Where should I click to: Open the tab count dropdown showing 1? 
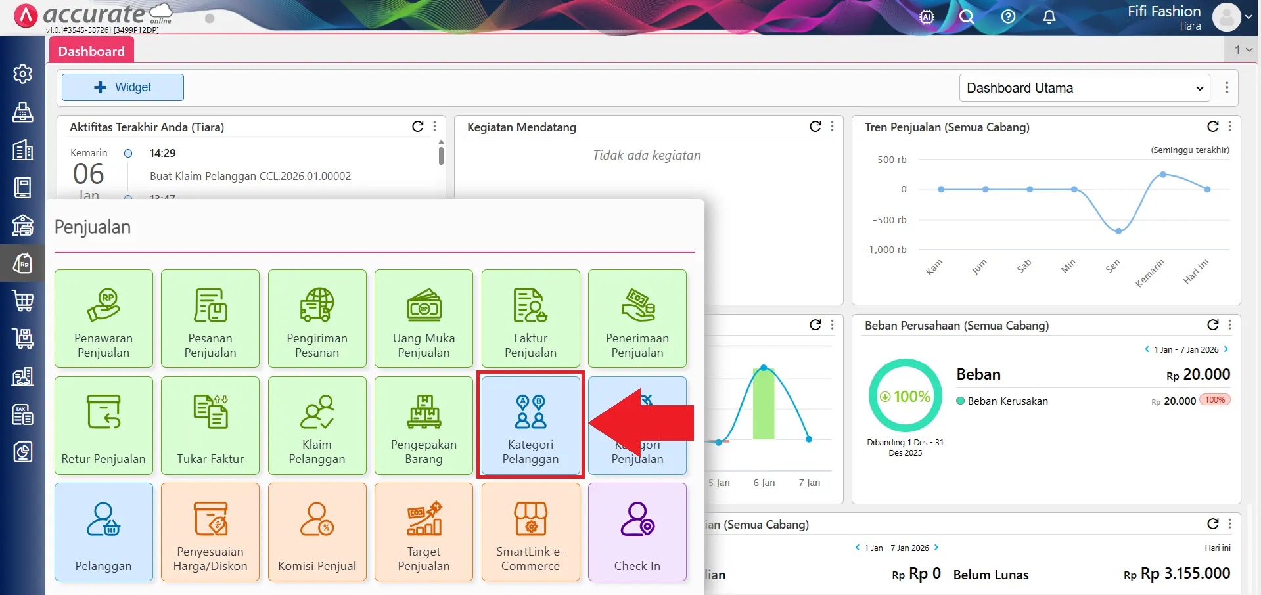[1243, 50]
